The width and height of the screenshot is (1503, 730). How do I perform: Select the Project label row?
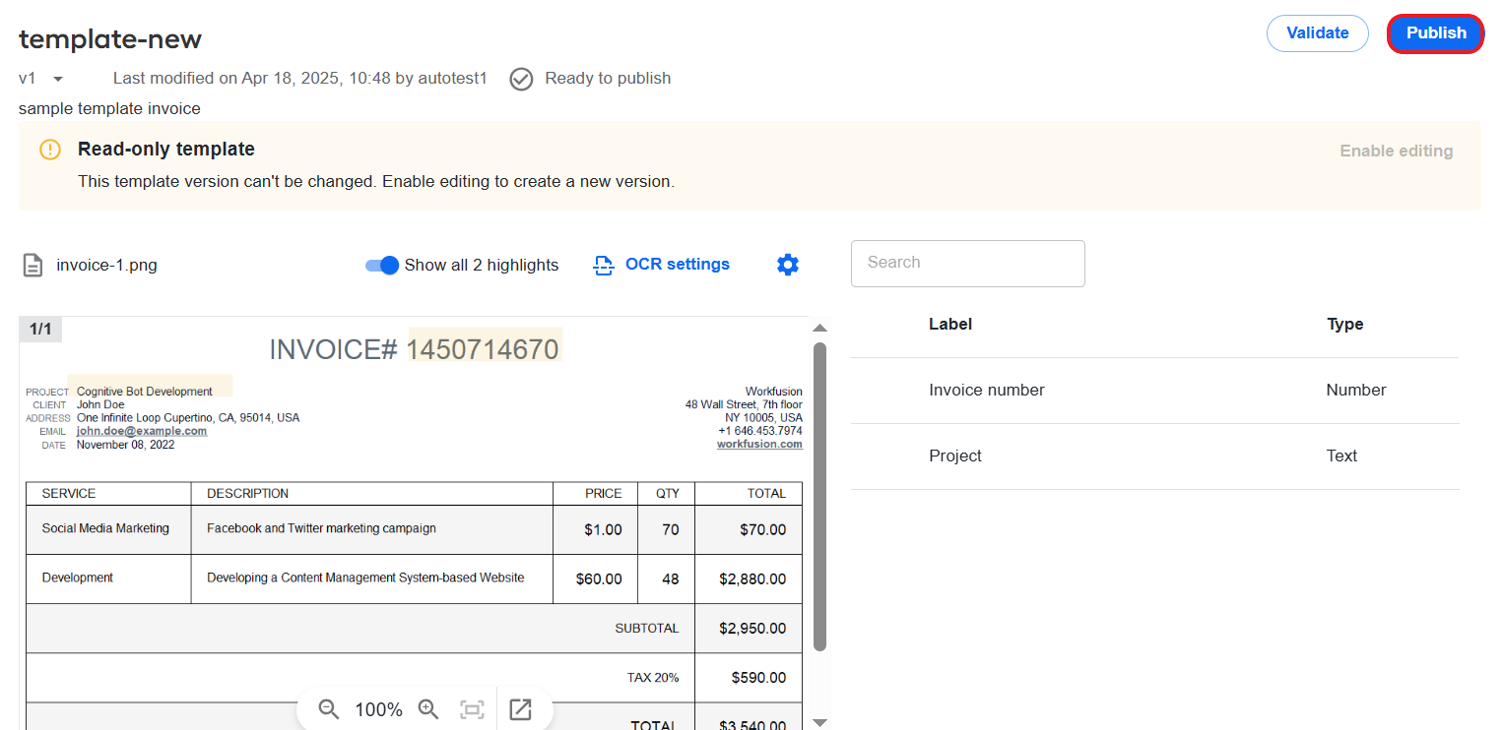[1154, 456]
